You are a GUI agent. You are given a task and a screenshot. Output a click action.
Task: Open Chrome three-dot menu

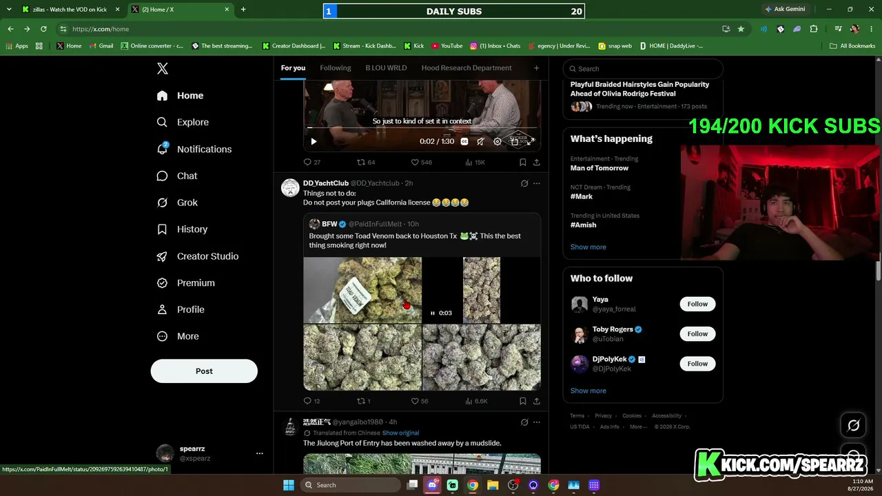tap(870, 29)
